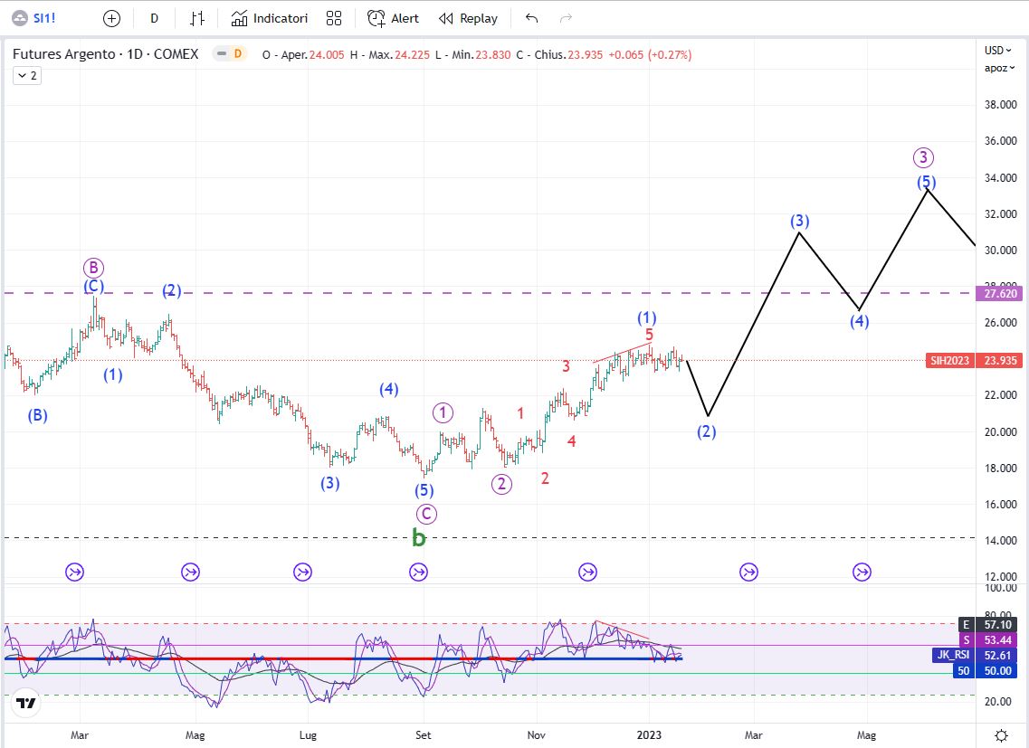
Task: Click the undo arrow
Action: (531, 18)
